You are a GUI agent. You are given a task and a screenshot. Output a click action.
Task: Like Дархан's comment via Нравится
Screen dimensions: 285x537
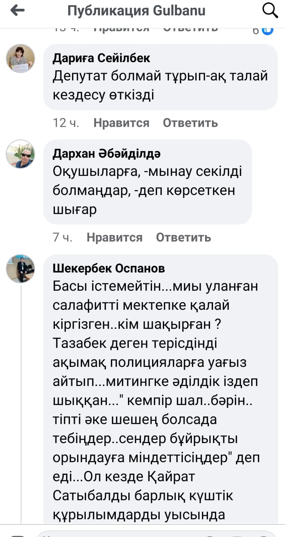pos(115,237)
